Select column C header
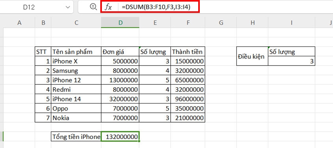Viewport: 333px width, 148px height. click(76, 23)
